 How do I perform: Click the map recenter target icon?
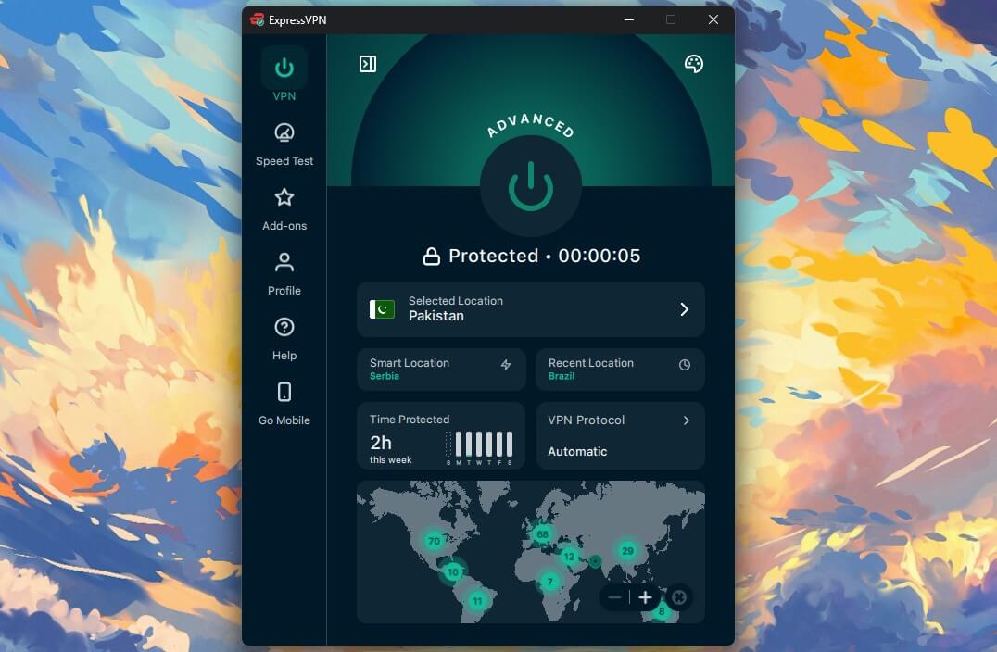[679, 597]
